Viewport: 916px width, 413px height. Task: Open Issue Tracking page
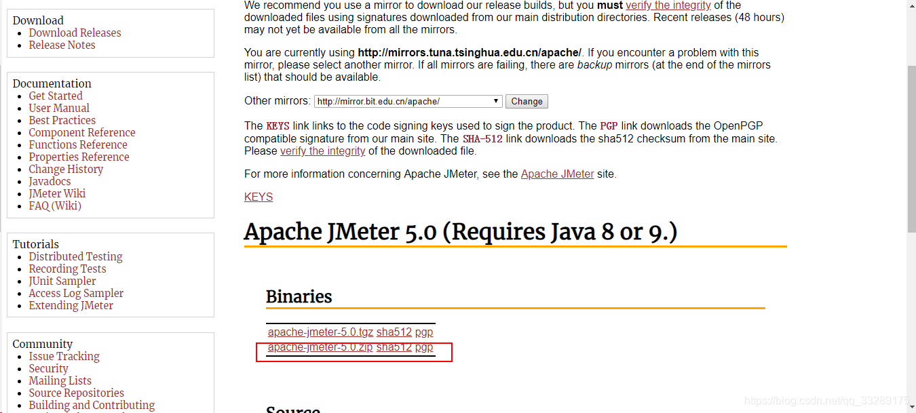click(x=64, y=356)
